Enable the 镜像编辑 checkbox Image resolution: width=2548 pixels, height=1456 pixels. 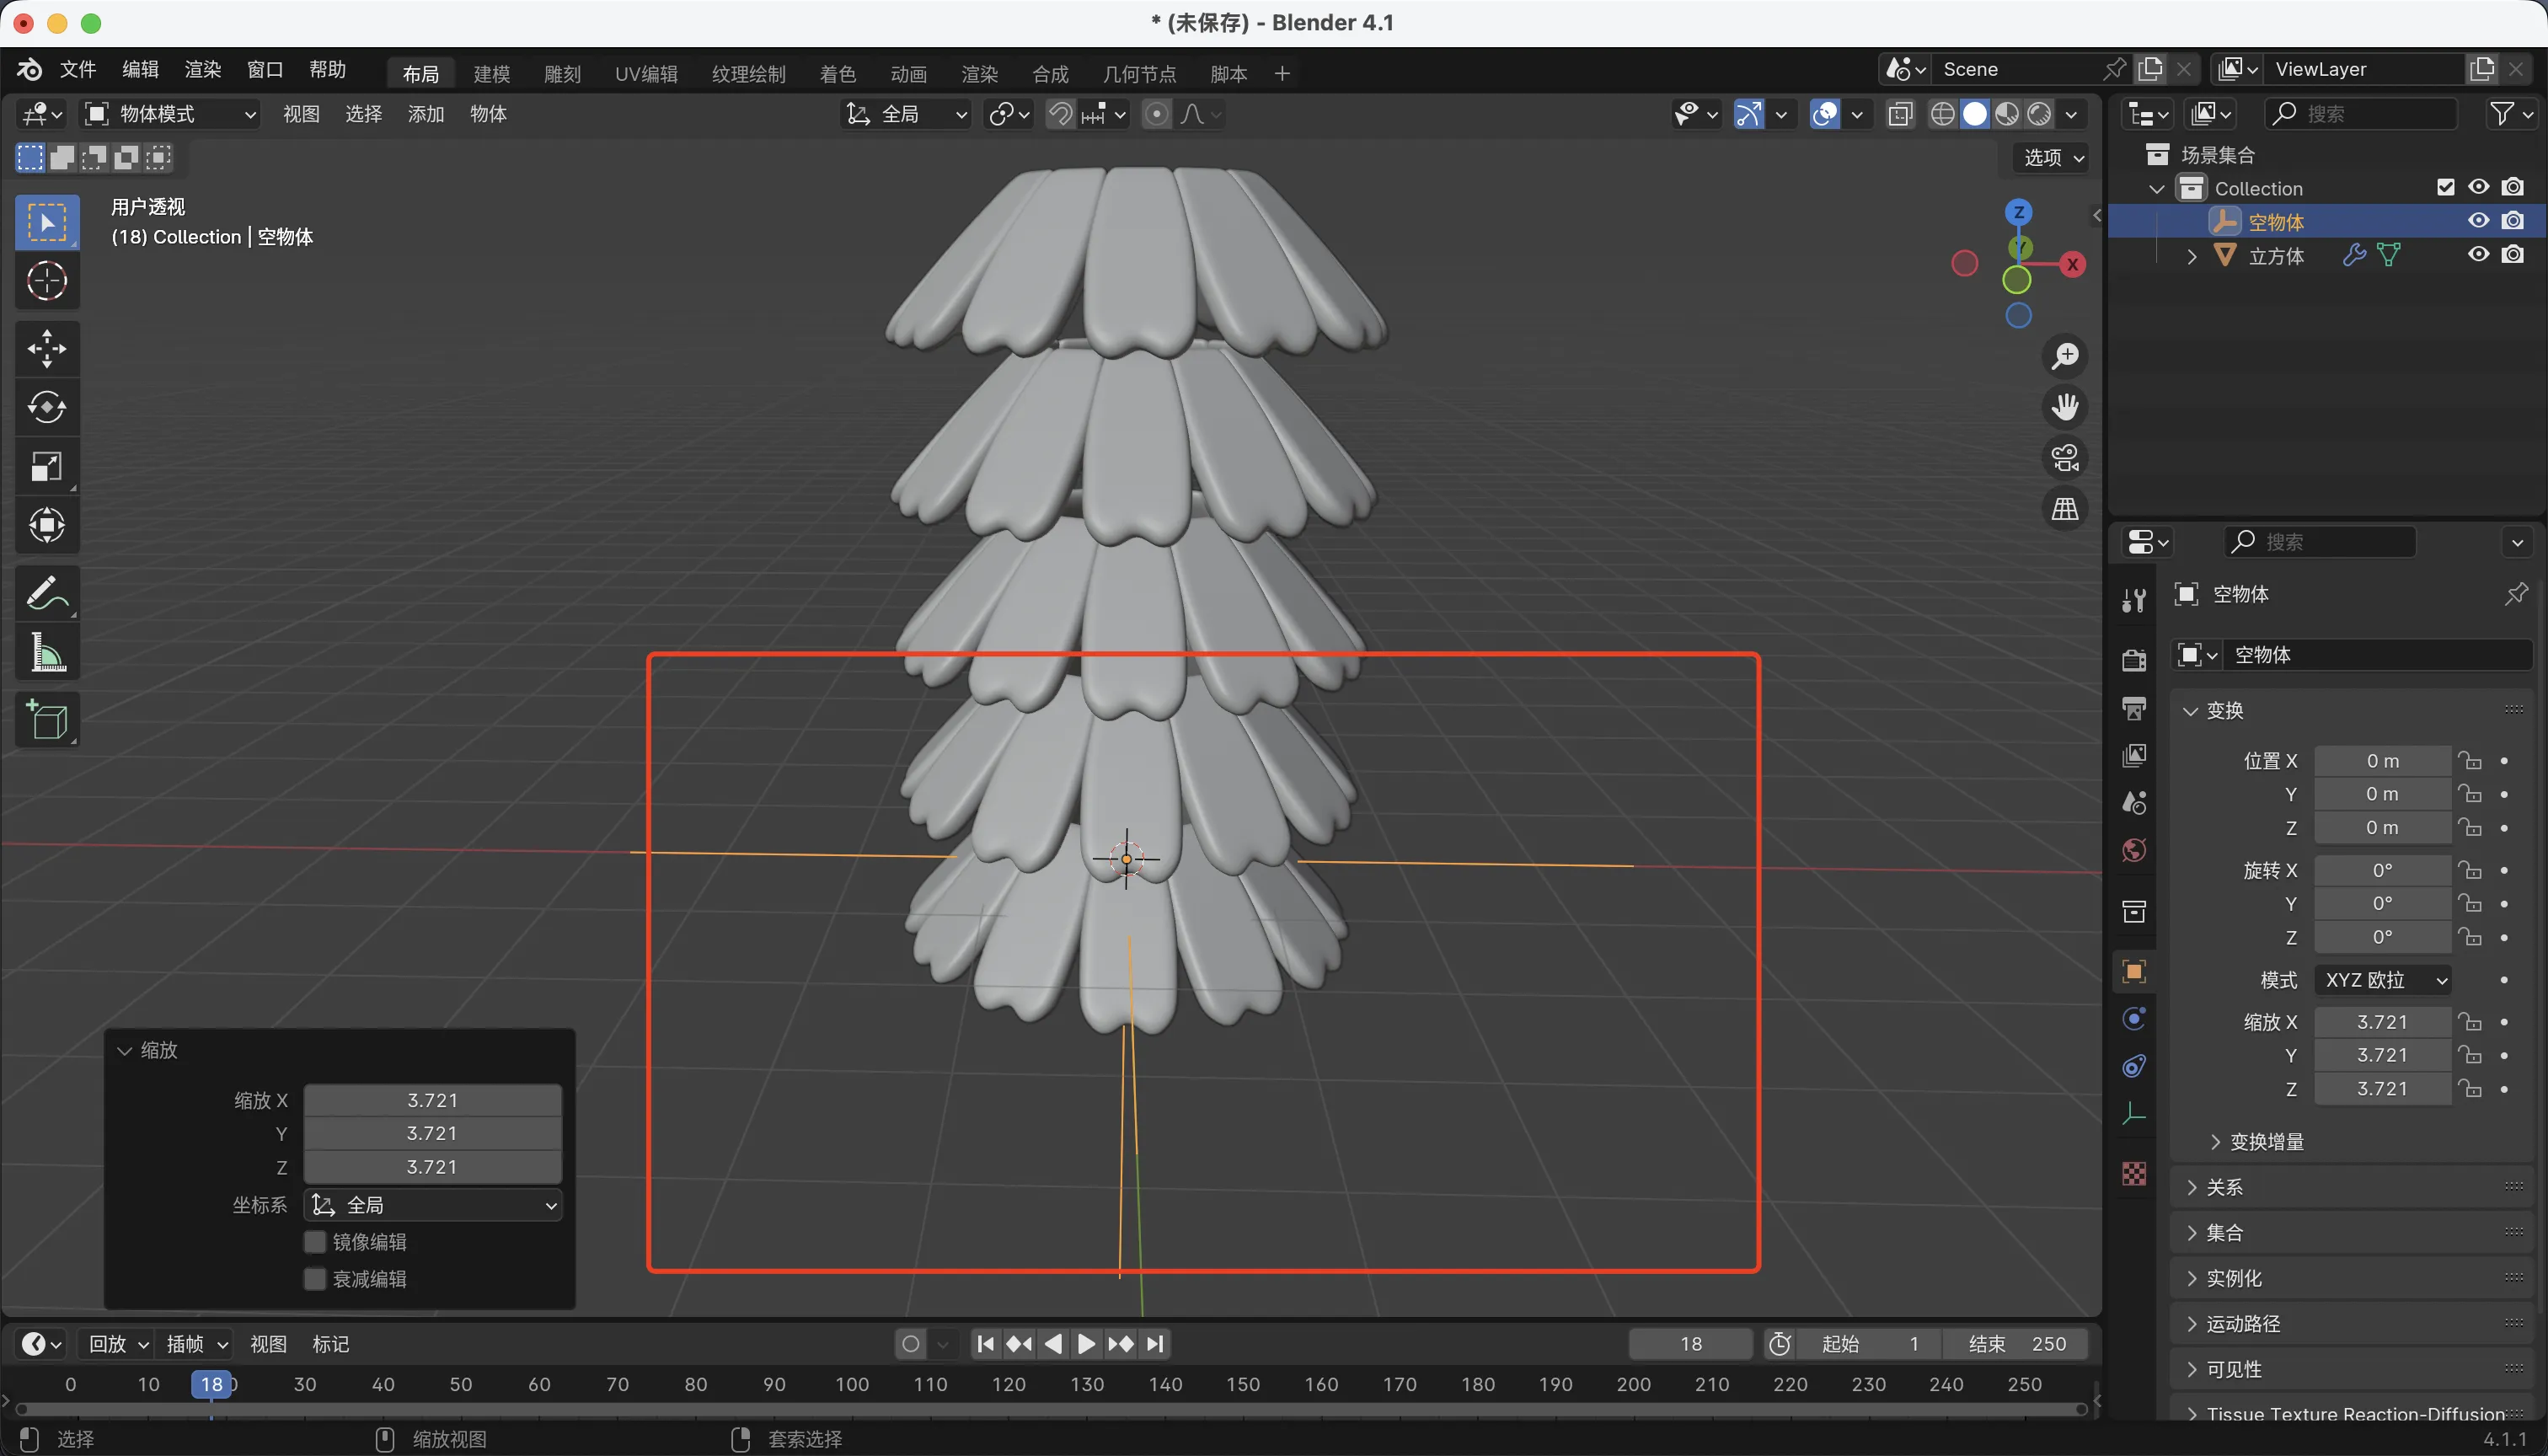coord(315,1242)
